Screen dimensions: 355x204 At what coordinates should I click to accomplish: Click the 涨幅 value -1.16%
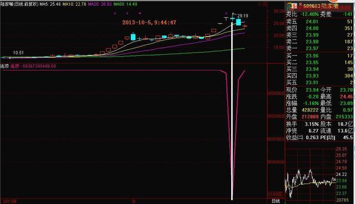311,103
